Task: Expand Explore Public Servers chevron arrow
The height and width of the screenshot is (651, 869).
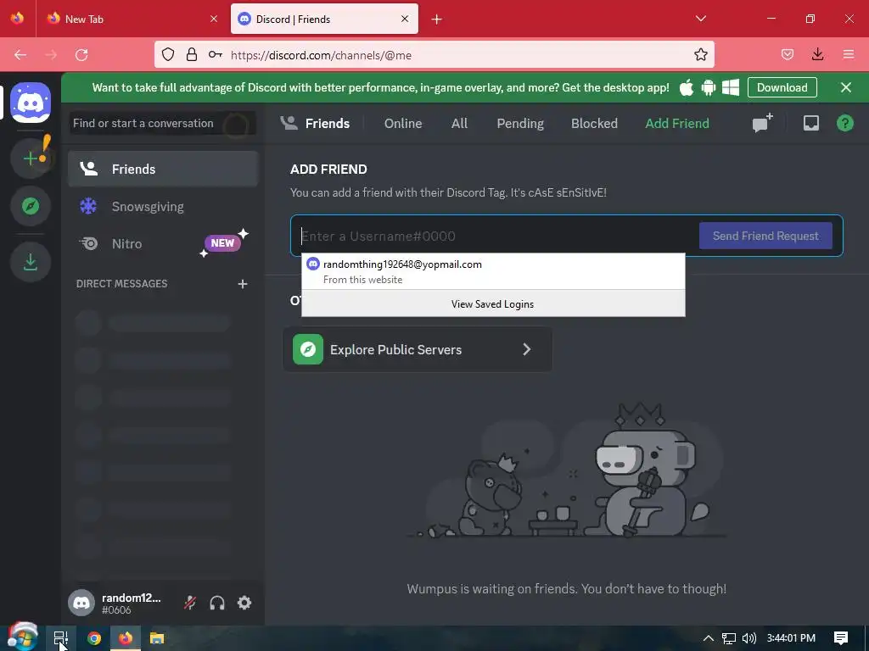Action: pyautogui.click(x=526, y=349)
